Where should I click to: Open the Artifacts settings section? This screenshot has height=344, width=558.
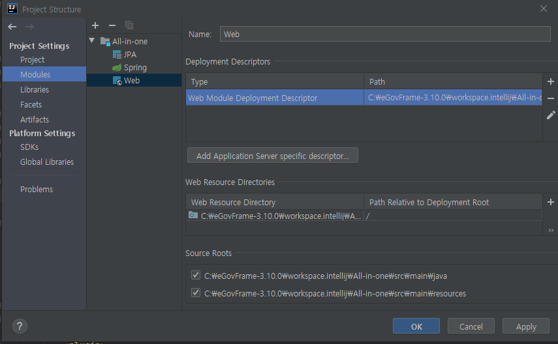35,120
